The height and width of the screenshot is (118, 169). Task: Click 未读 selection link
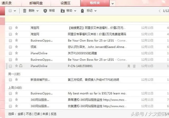pos(45,114)
